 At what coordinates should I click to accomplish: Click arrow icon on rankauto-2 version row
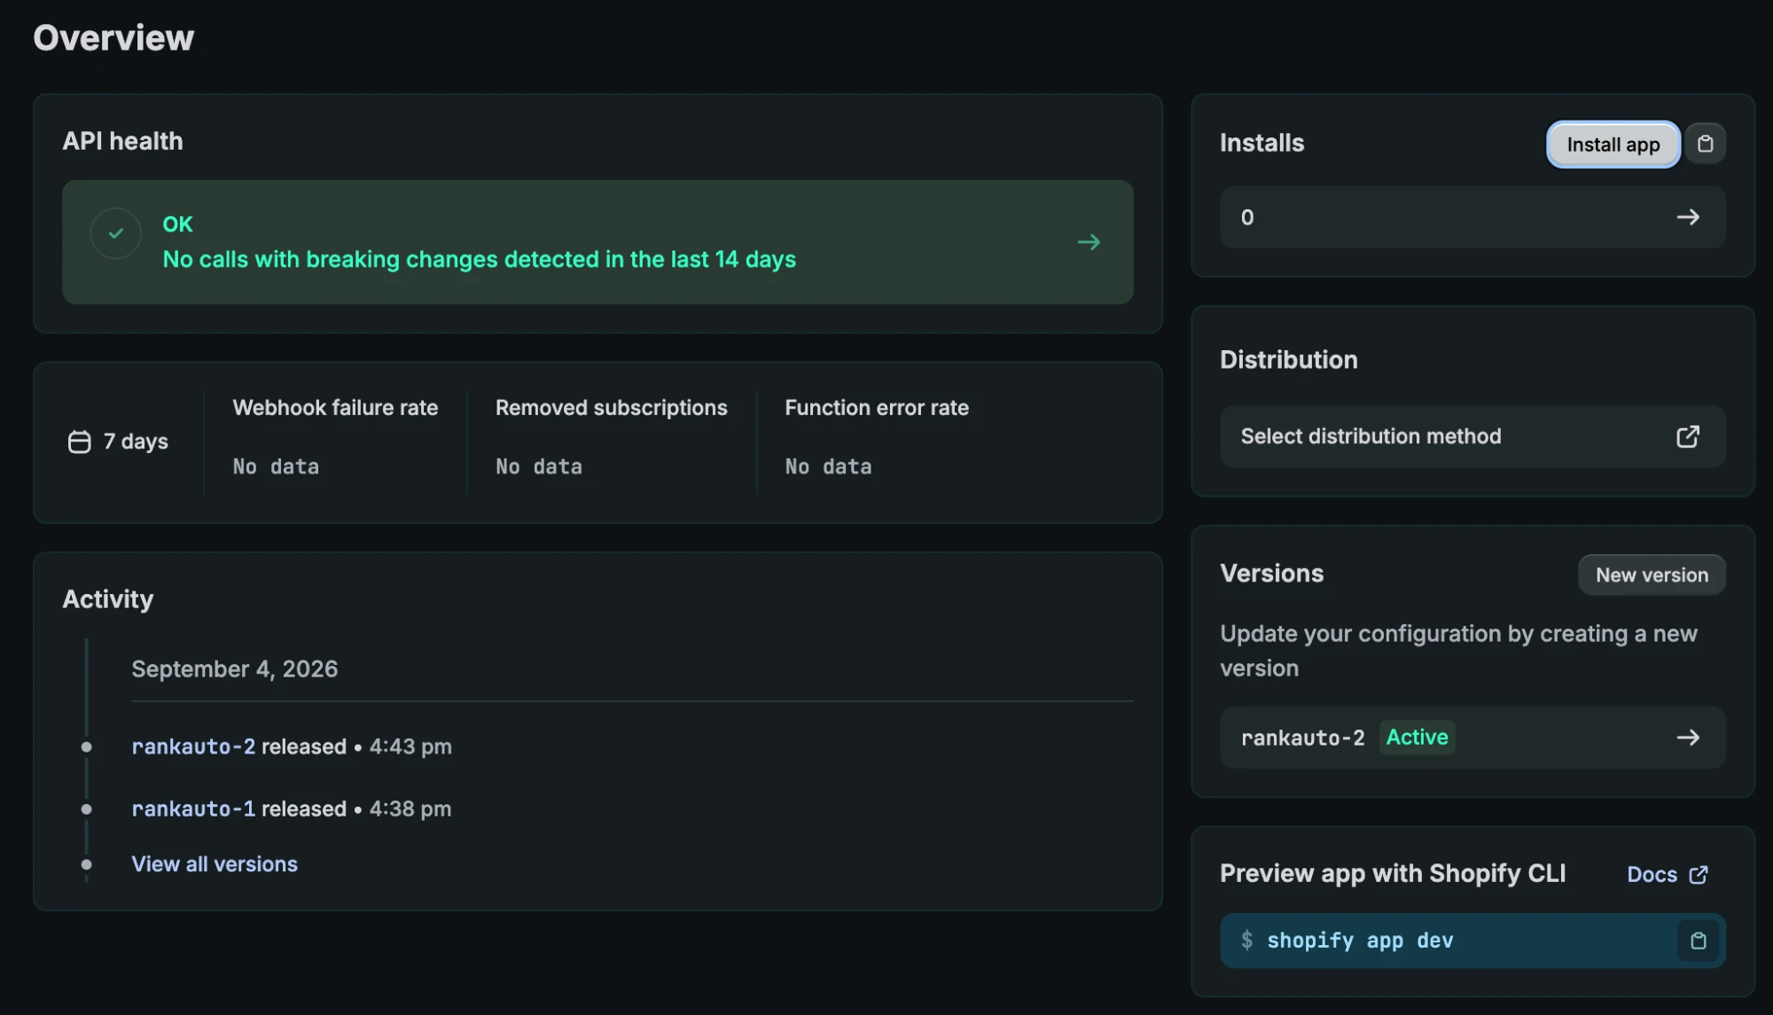pos(1688,738)
